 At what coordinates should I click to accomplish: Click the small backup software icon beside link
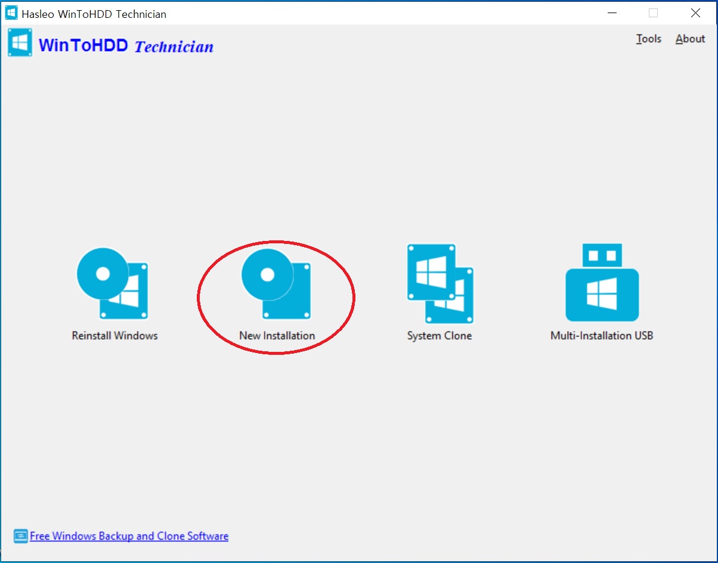tap(20, 536)
